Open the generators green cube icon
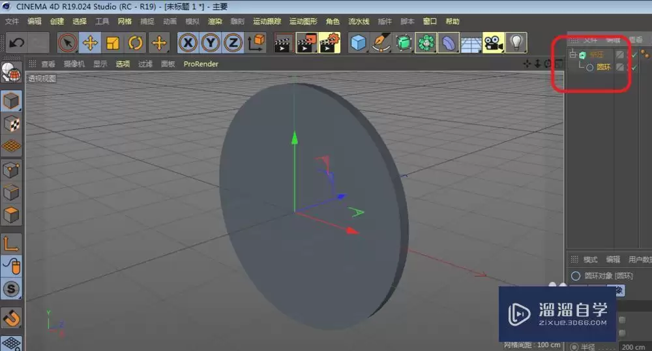 click(x=404, y=43)
